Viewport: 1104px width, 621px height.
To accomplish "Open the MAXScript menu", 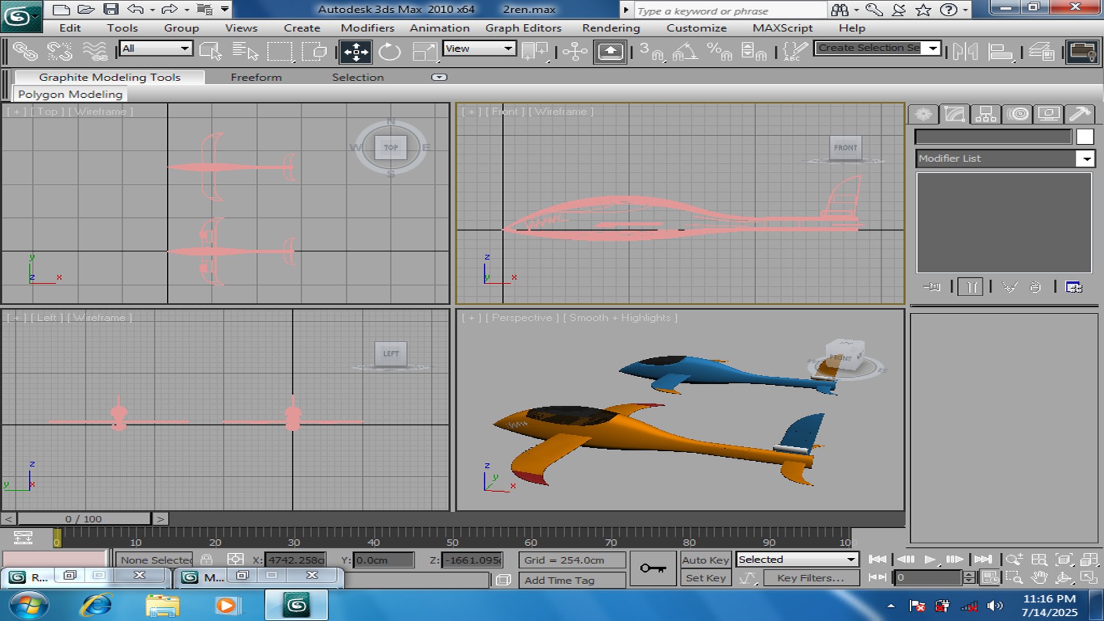I will (x=782, y=28).
